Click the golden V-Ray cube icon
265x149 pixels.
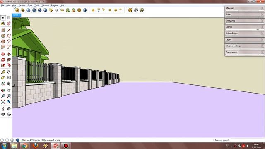(x=130, y=10)
